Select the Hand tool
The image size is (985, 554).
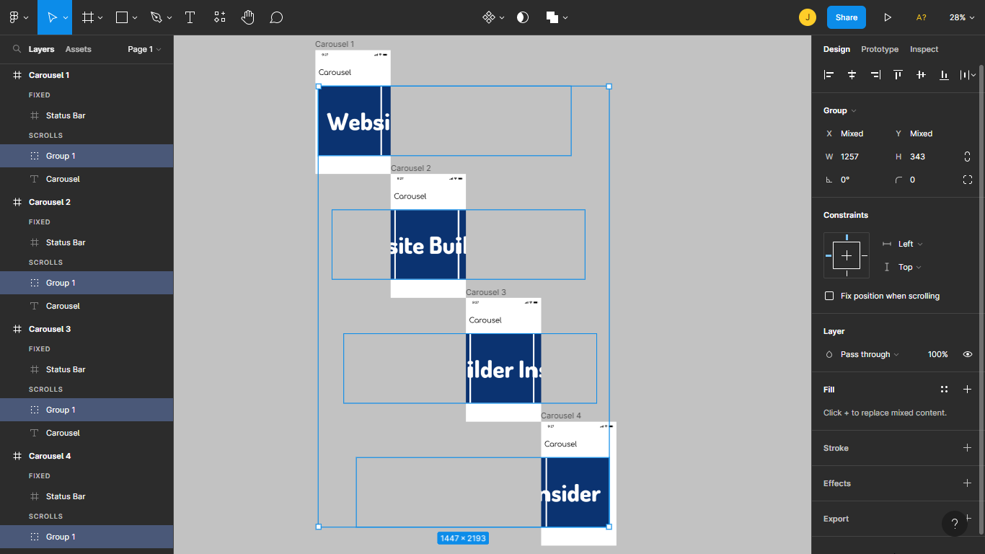point(247,17)
